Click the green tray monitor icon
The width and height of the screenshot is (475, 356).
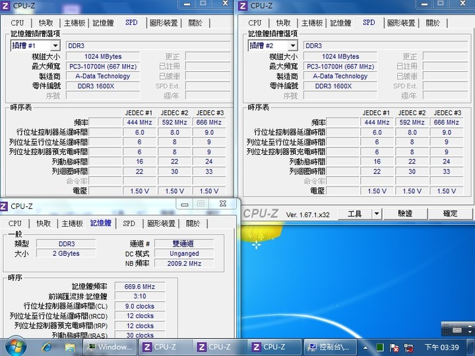click(x=379, y=347)
